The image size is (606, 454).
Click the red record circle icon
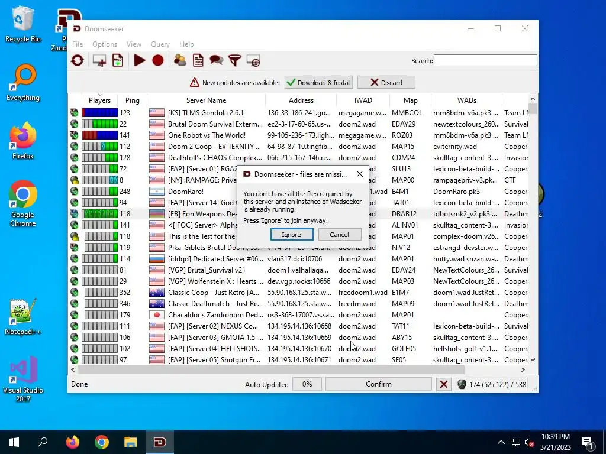tap(157, 61)
